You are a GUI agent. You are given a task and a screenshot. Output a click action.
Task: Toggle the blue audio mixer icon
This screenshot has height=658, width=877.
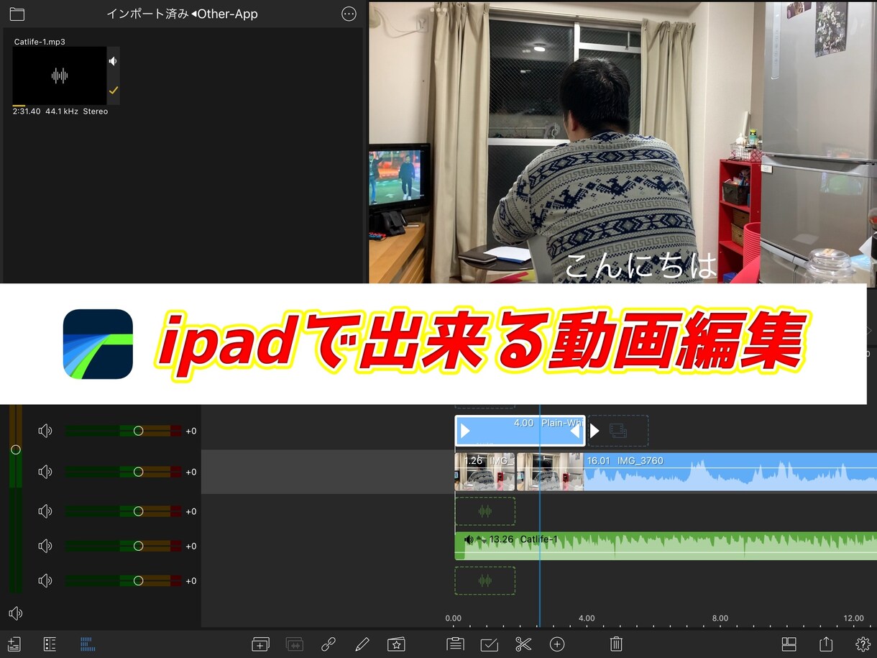click(x=88, y=644)
